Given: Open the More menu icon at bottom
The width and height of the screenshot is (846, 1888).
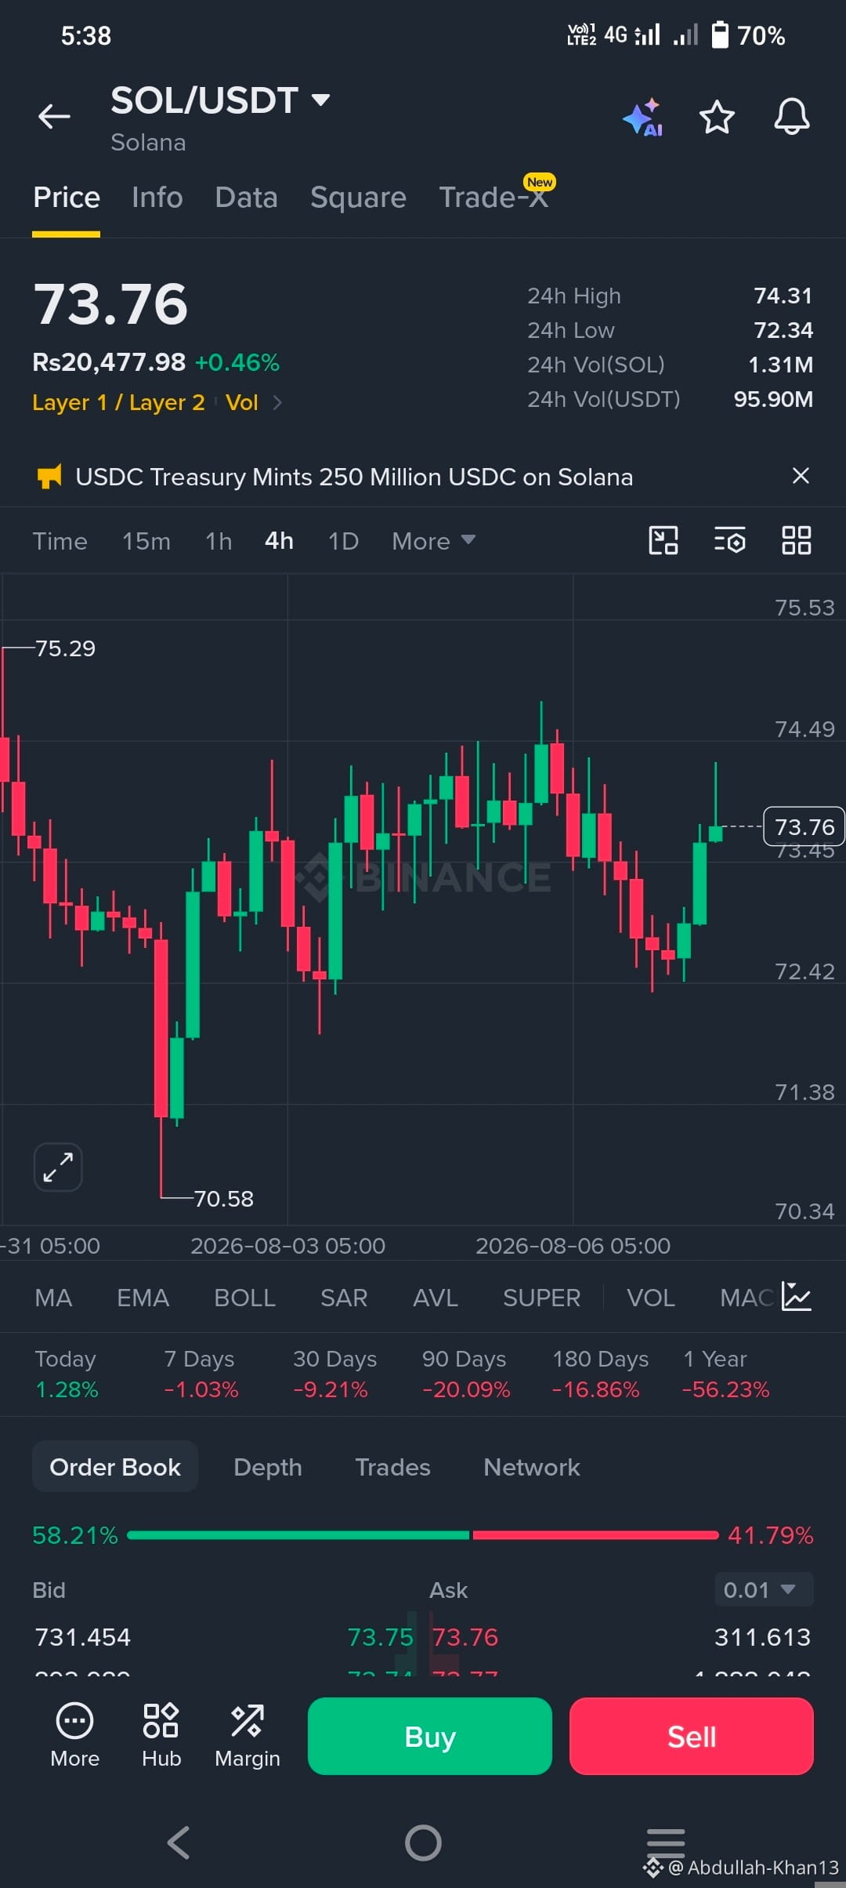Looking at the screenshot, I should pos(74,1735).
